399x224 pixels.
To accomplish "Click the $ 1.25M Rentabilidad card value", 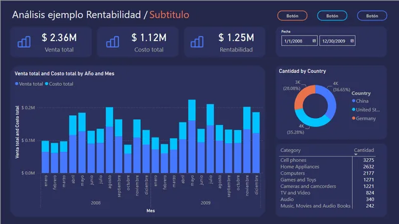I will coord(236,37).
